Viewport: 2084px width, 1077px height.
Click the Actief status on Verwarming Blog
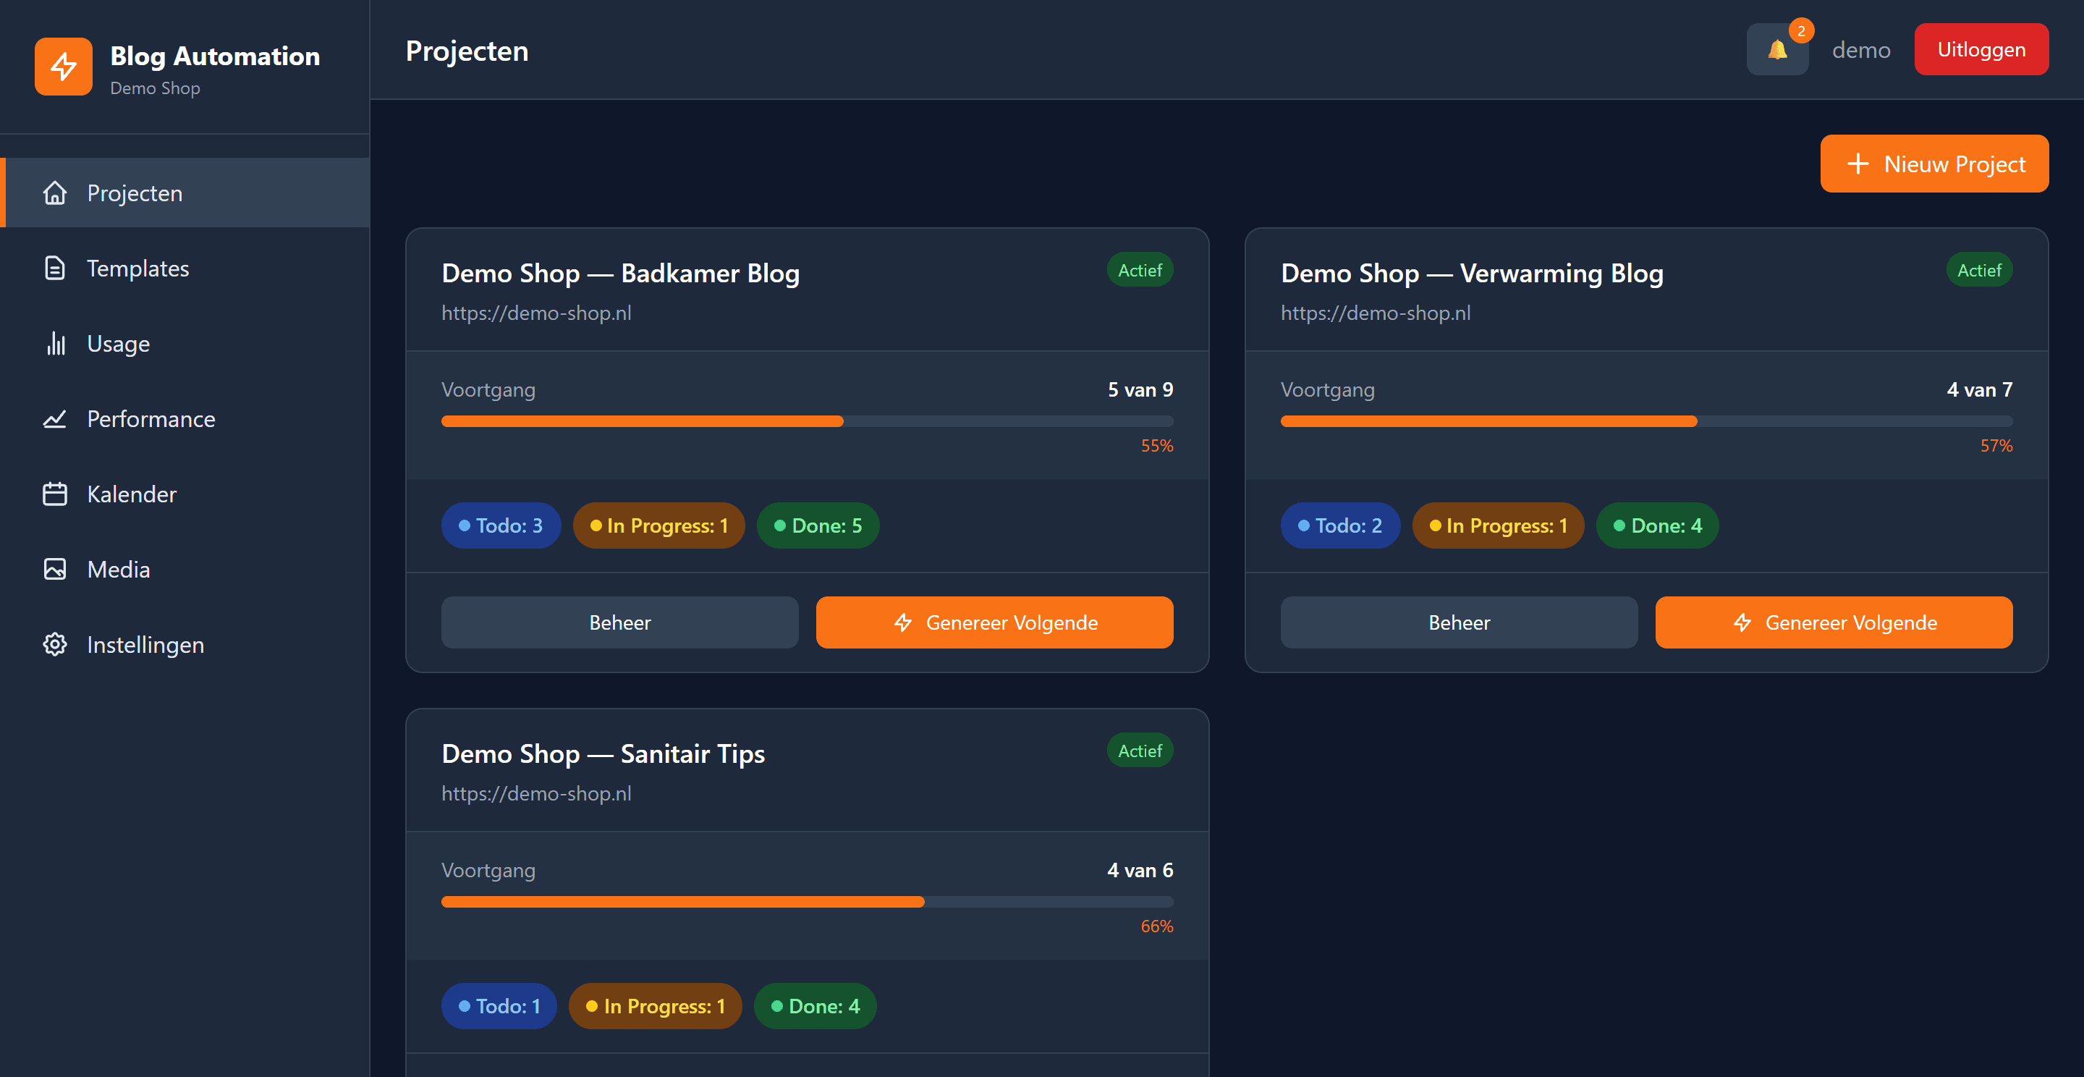coord(1979,270)
